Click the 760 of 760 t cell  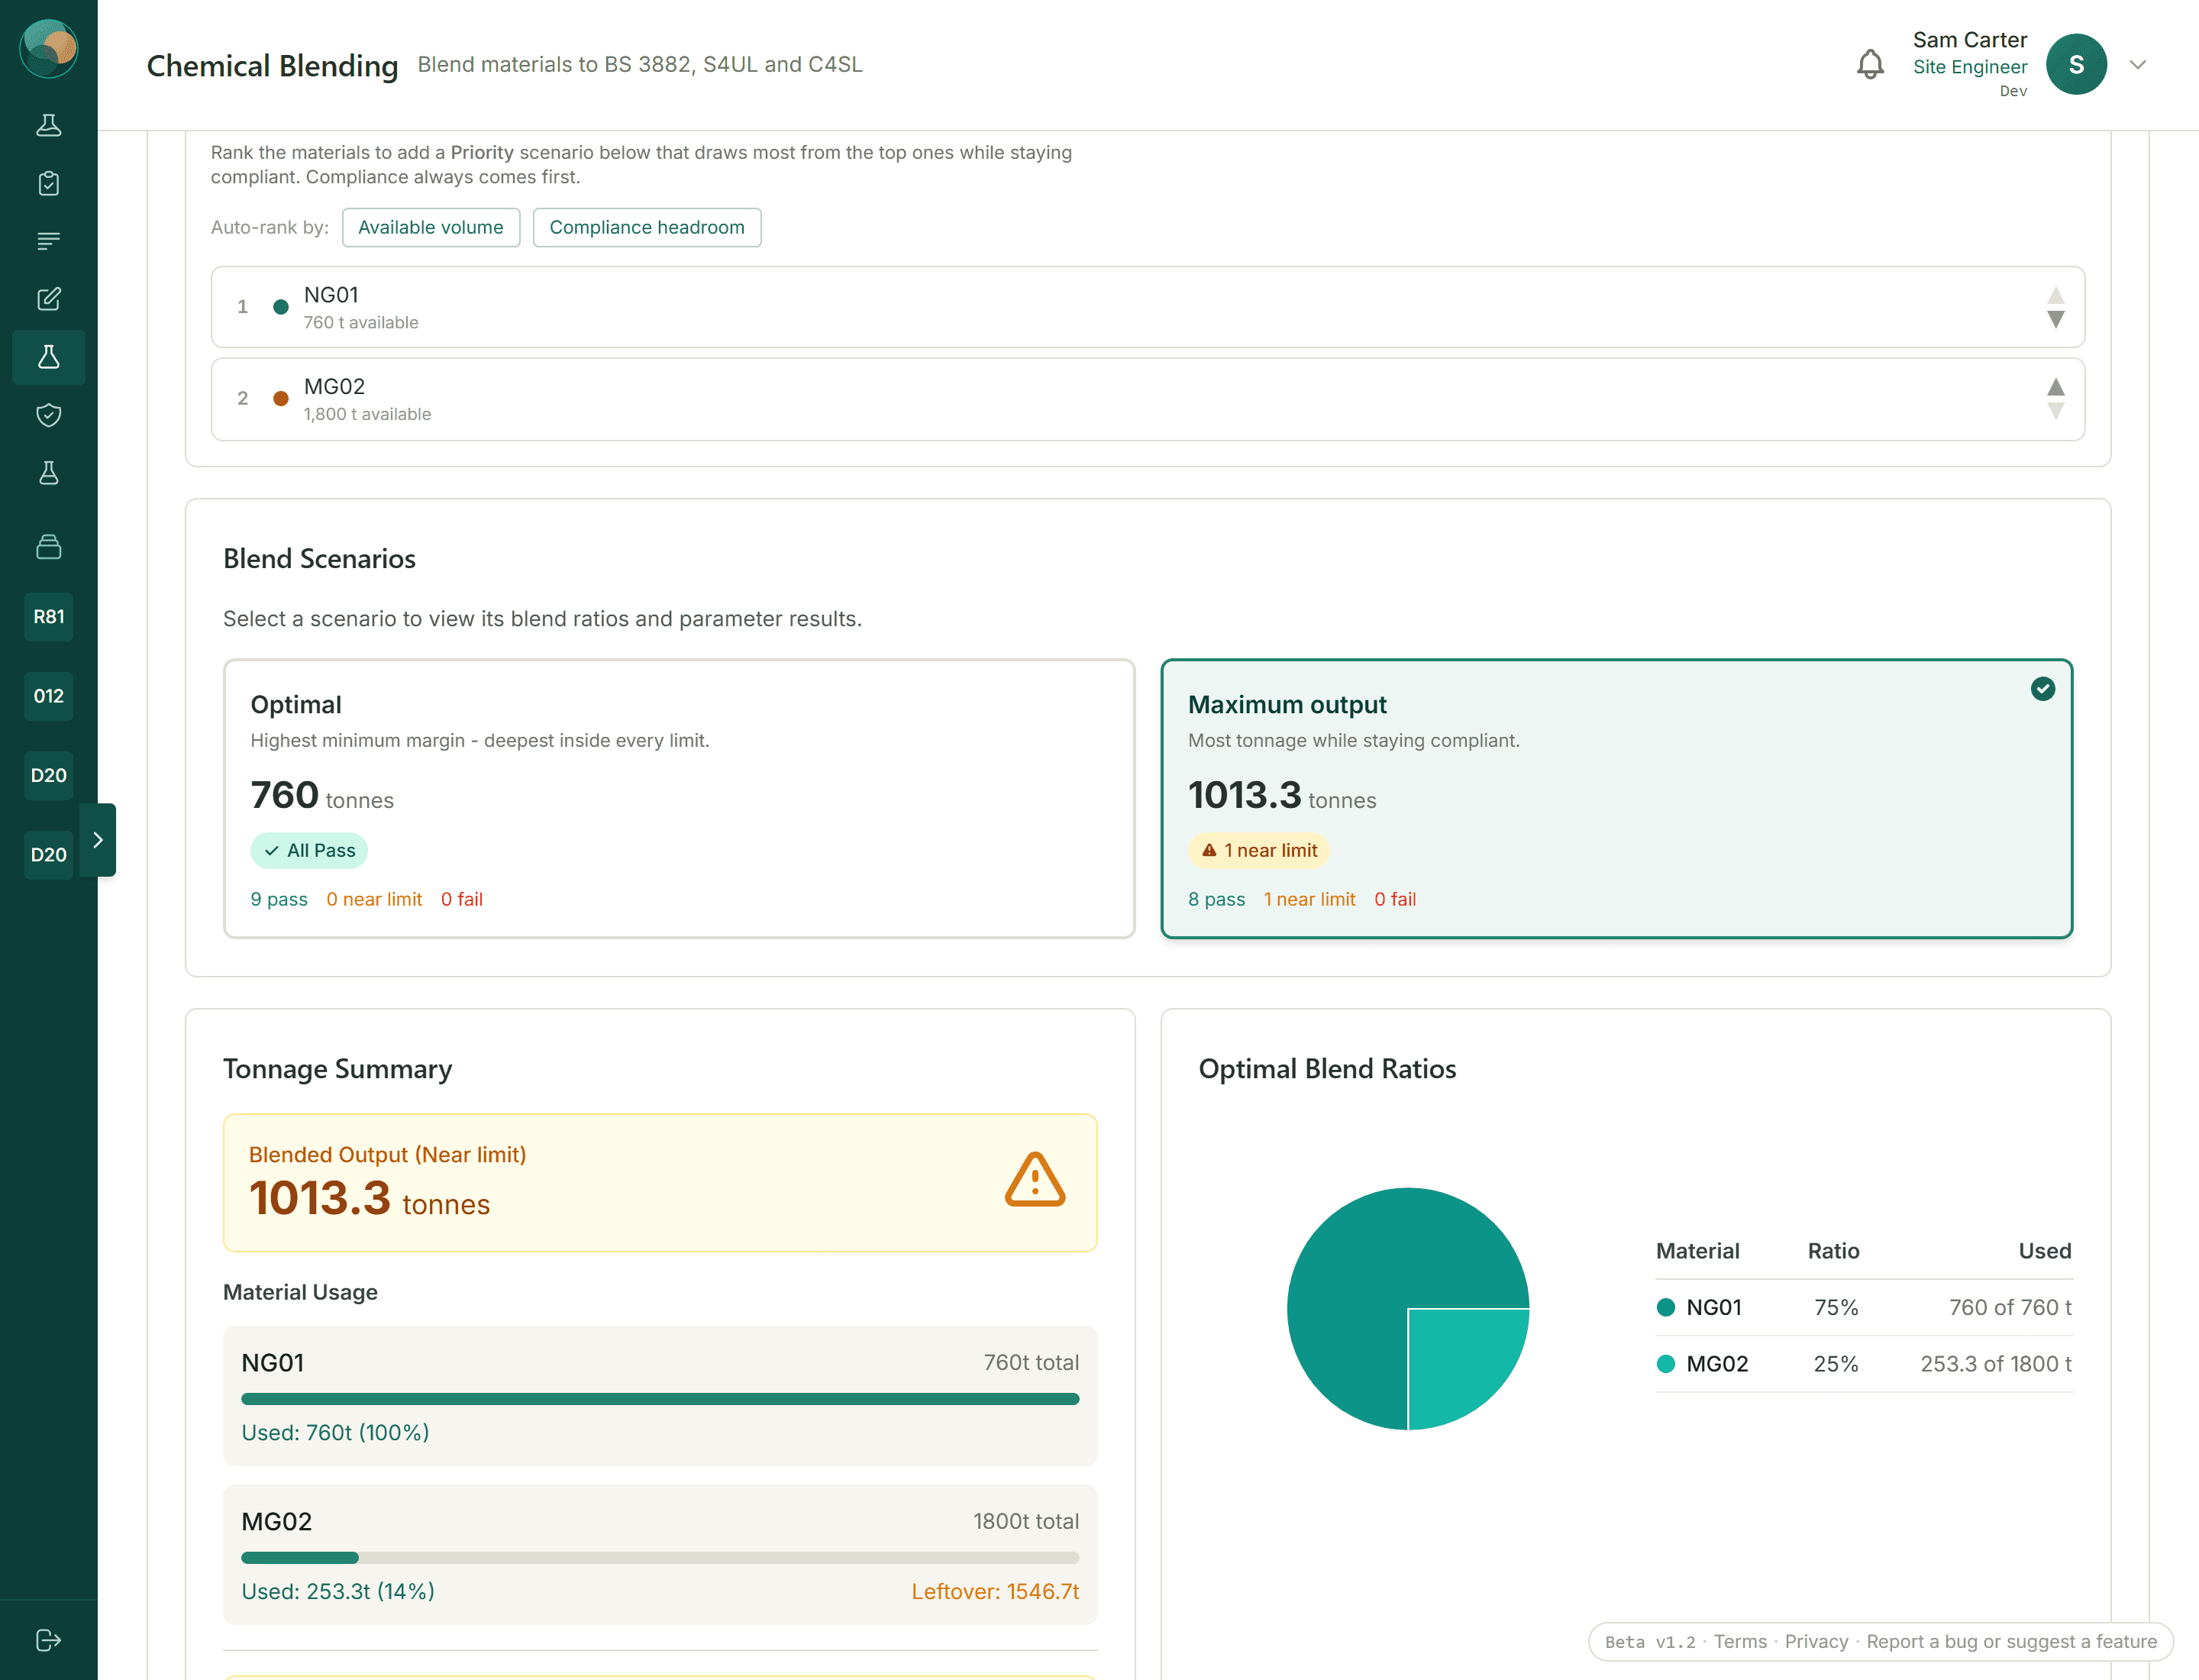[x=2010, y=1307]
